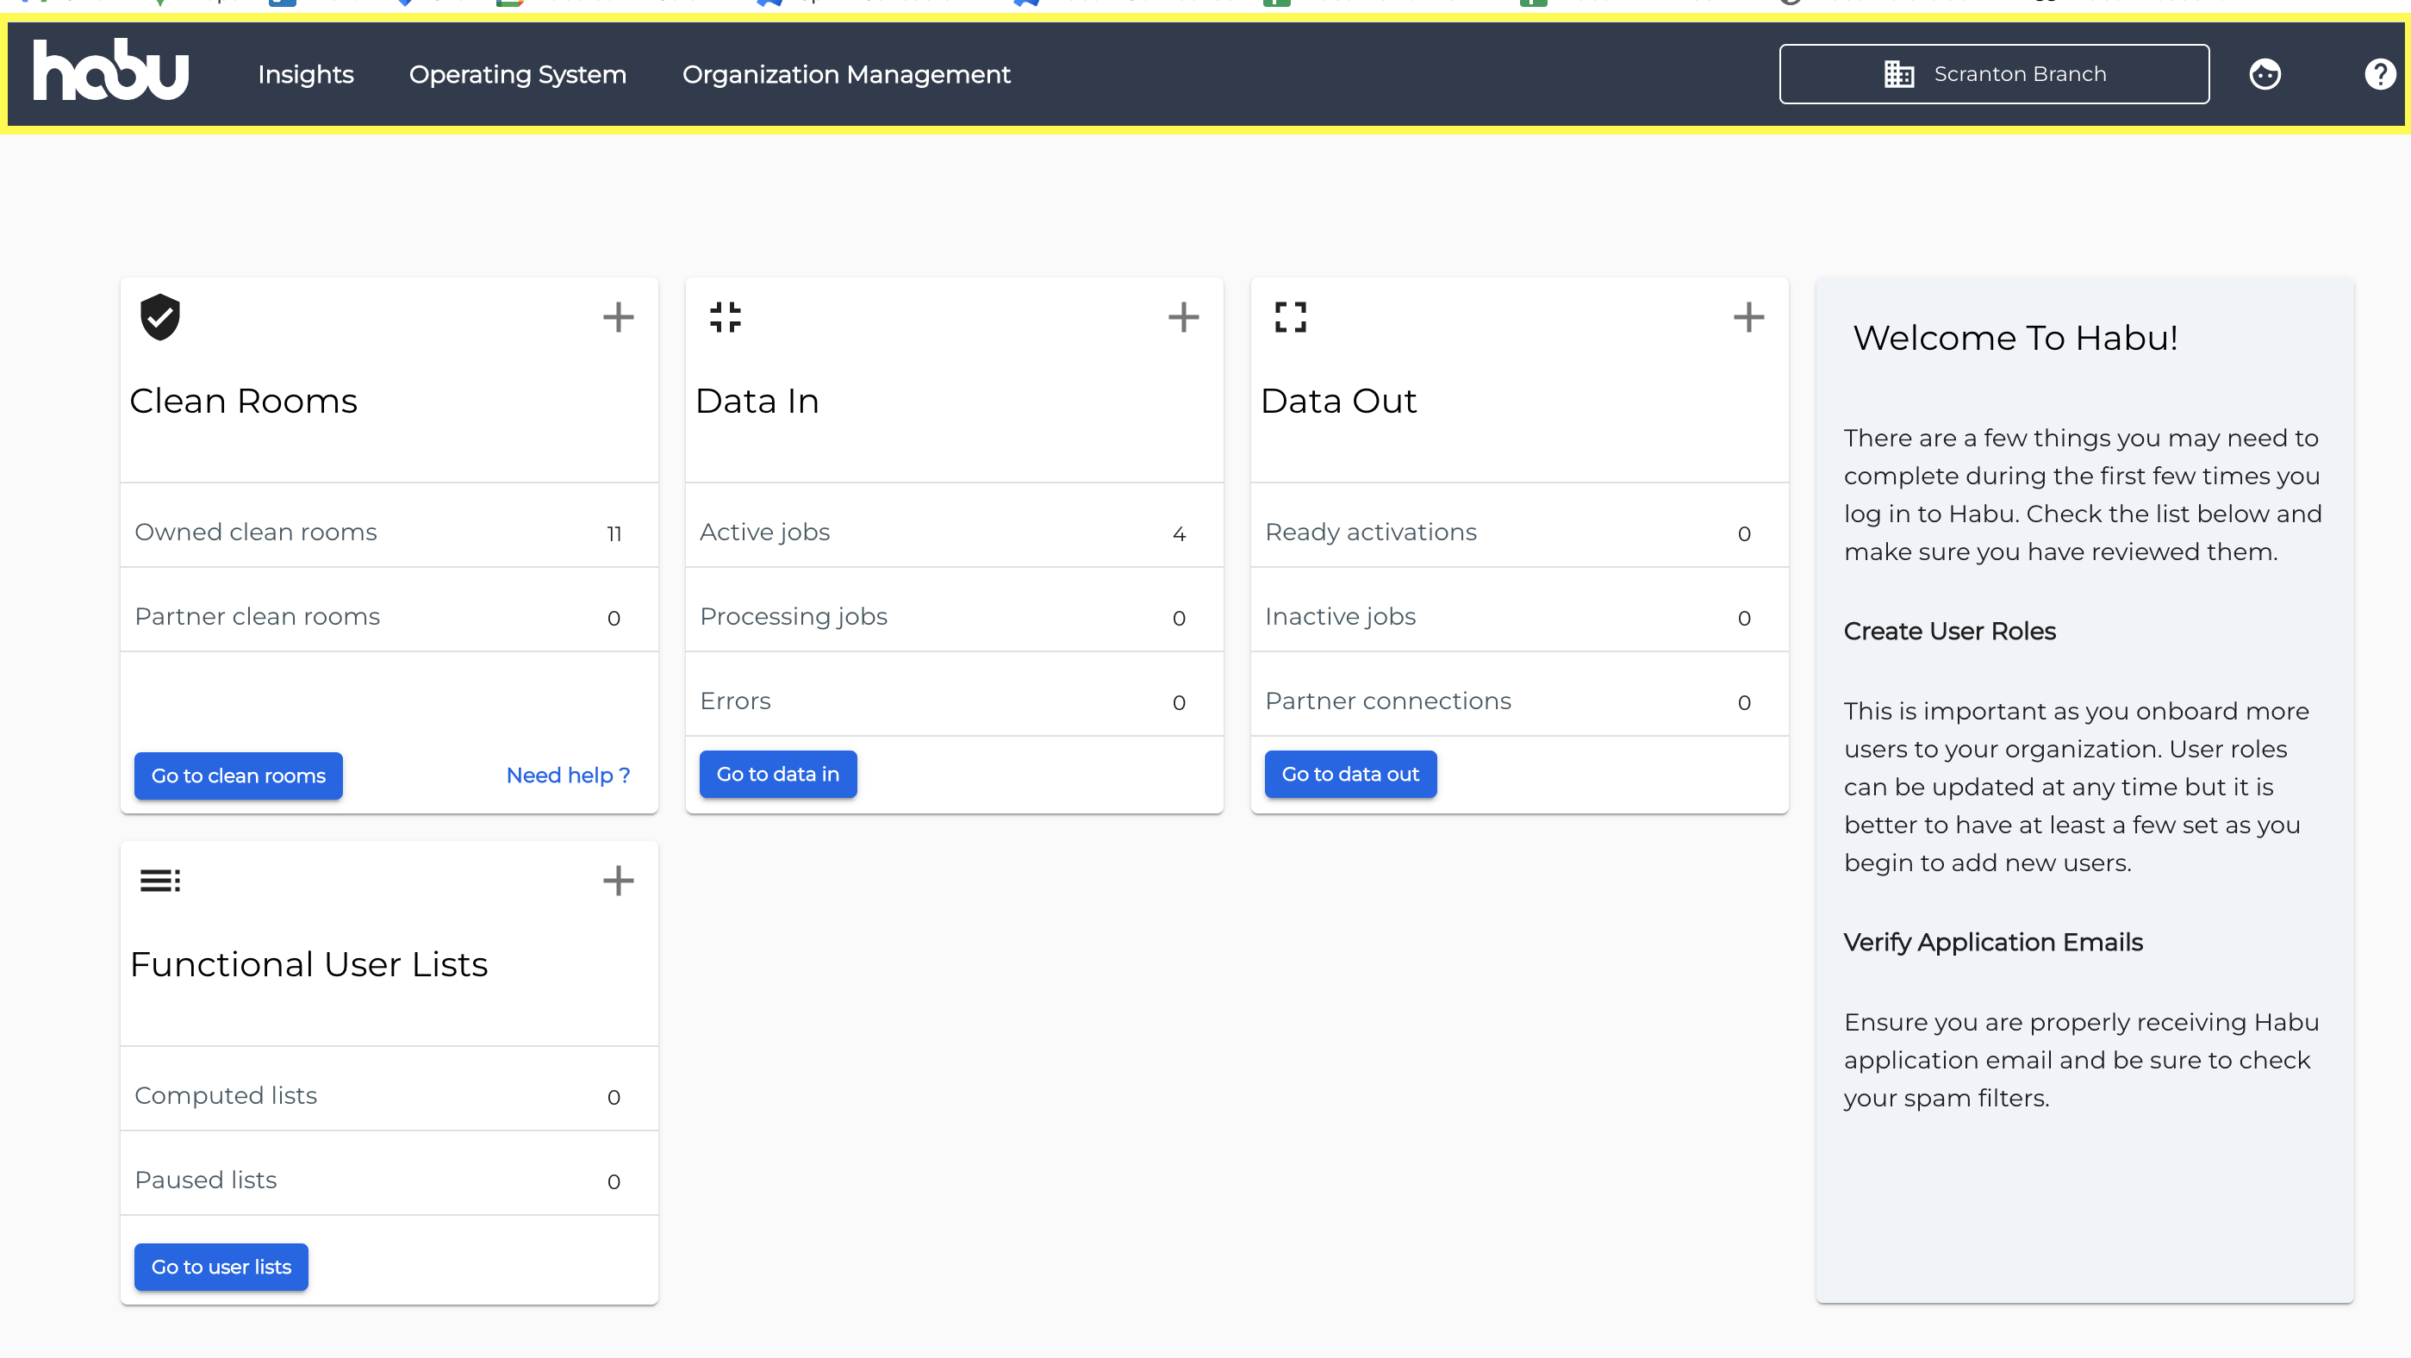Open the user profile face icon
2411x1358 pixels.
pyautogui.click(x=2264, y=74)
